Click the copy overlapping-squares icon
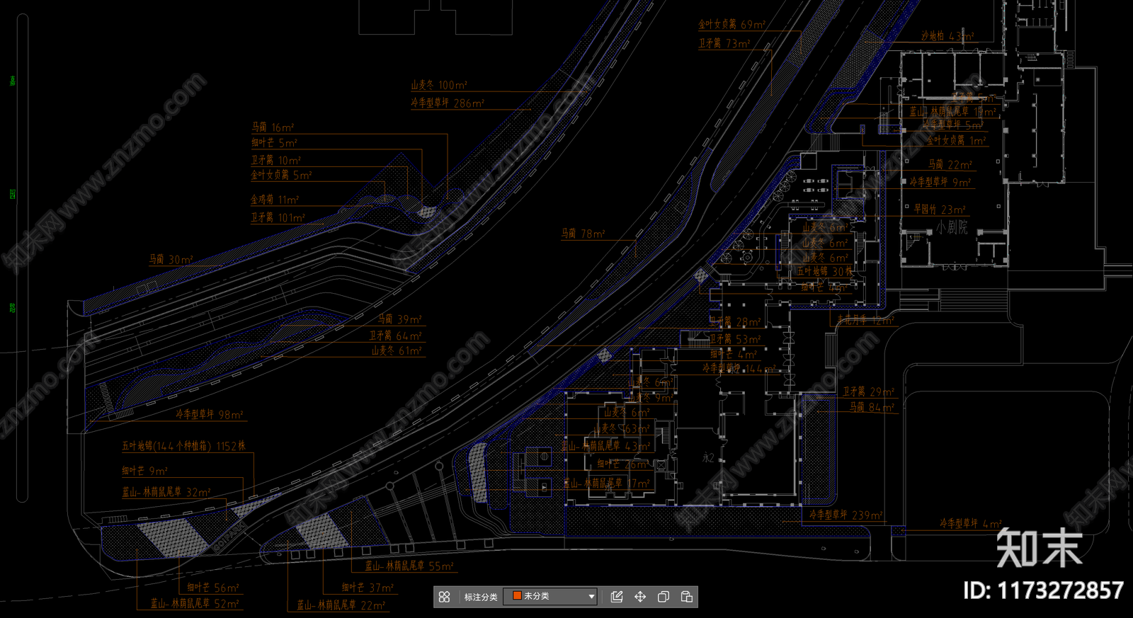This screenshot has height=618, width=1133. point(664,597)
